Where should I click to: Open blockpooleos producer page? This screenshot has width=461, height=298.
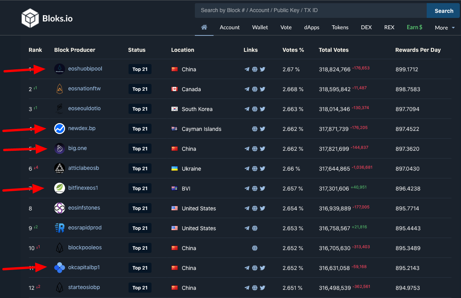[85, 247]
